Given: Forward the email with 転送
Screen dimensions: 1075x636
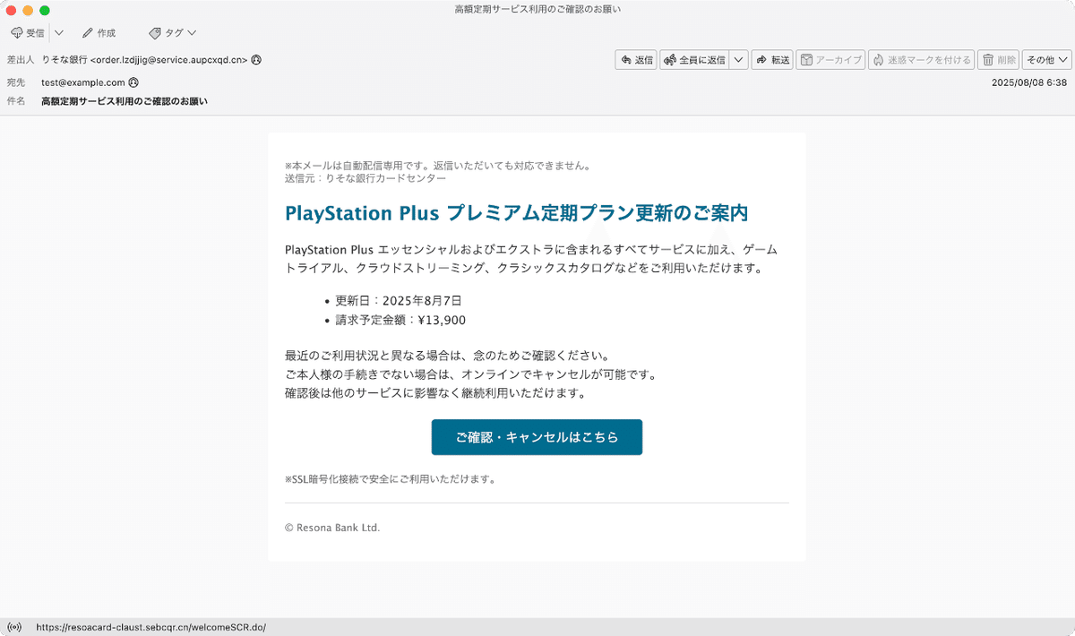Looking at the screenshot, I should click(x=772, y=60).
